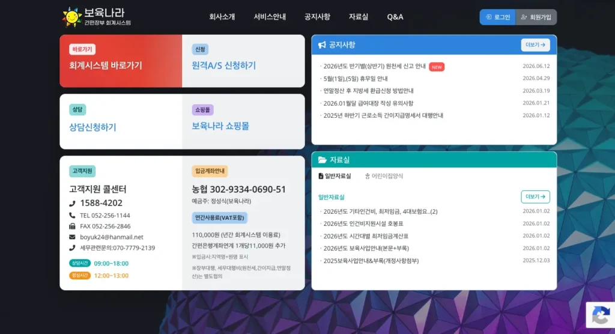
Task: Open the 회사소개 menu
Action: click(222, 17)
